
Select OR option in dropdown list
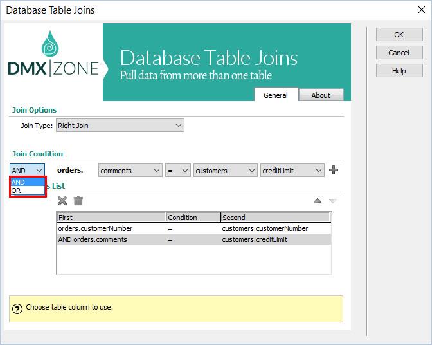coord(27,191)
